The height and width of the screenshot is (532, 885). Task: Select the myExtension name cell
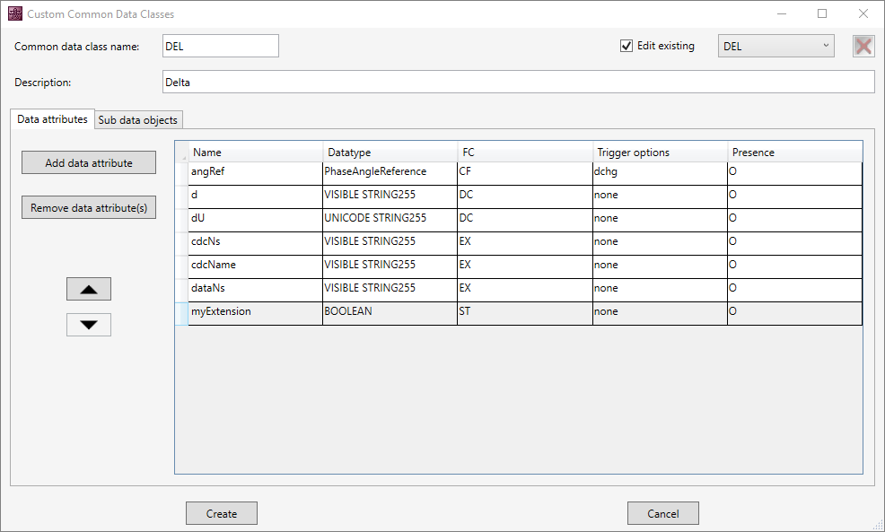pos(255,313)
